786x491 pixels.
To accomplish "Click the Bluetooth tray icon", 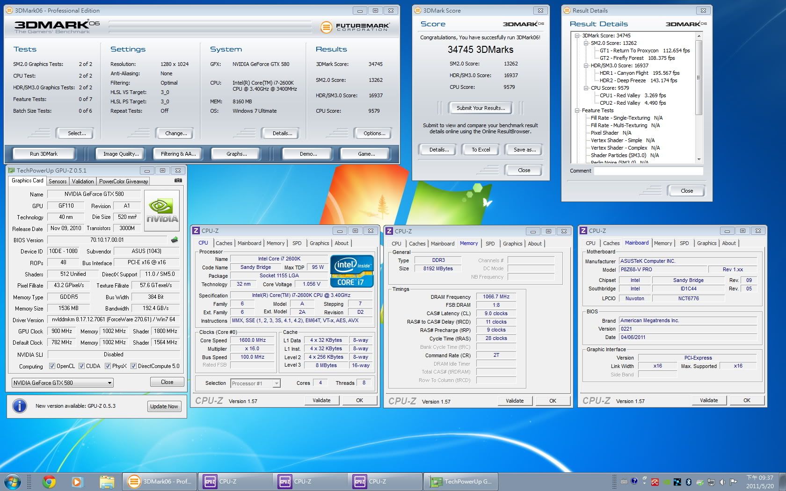I will (689, 482).
